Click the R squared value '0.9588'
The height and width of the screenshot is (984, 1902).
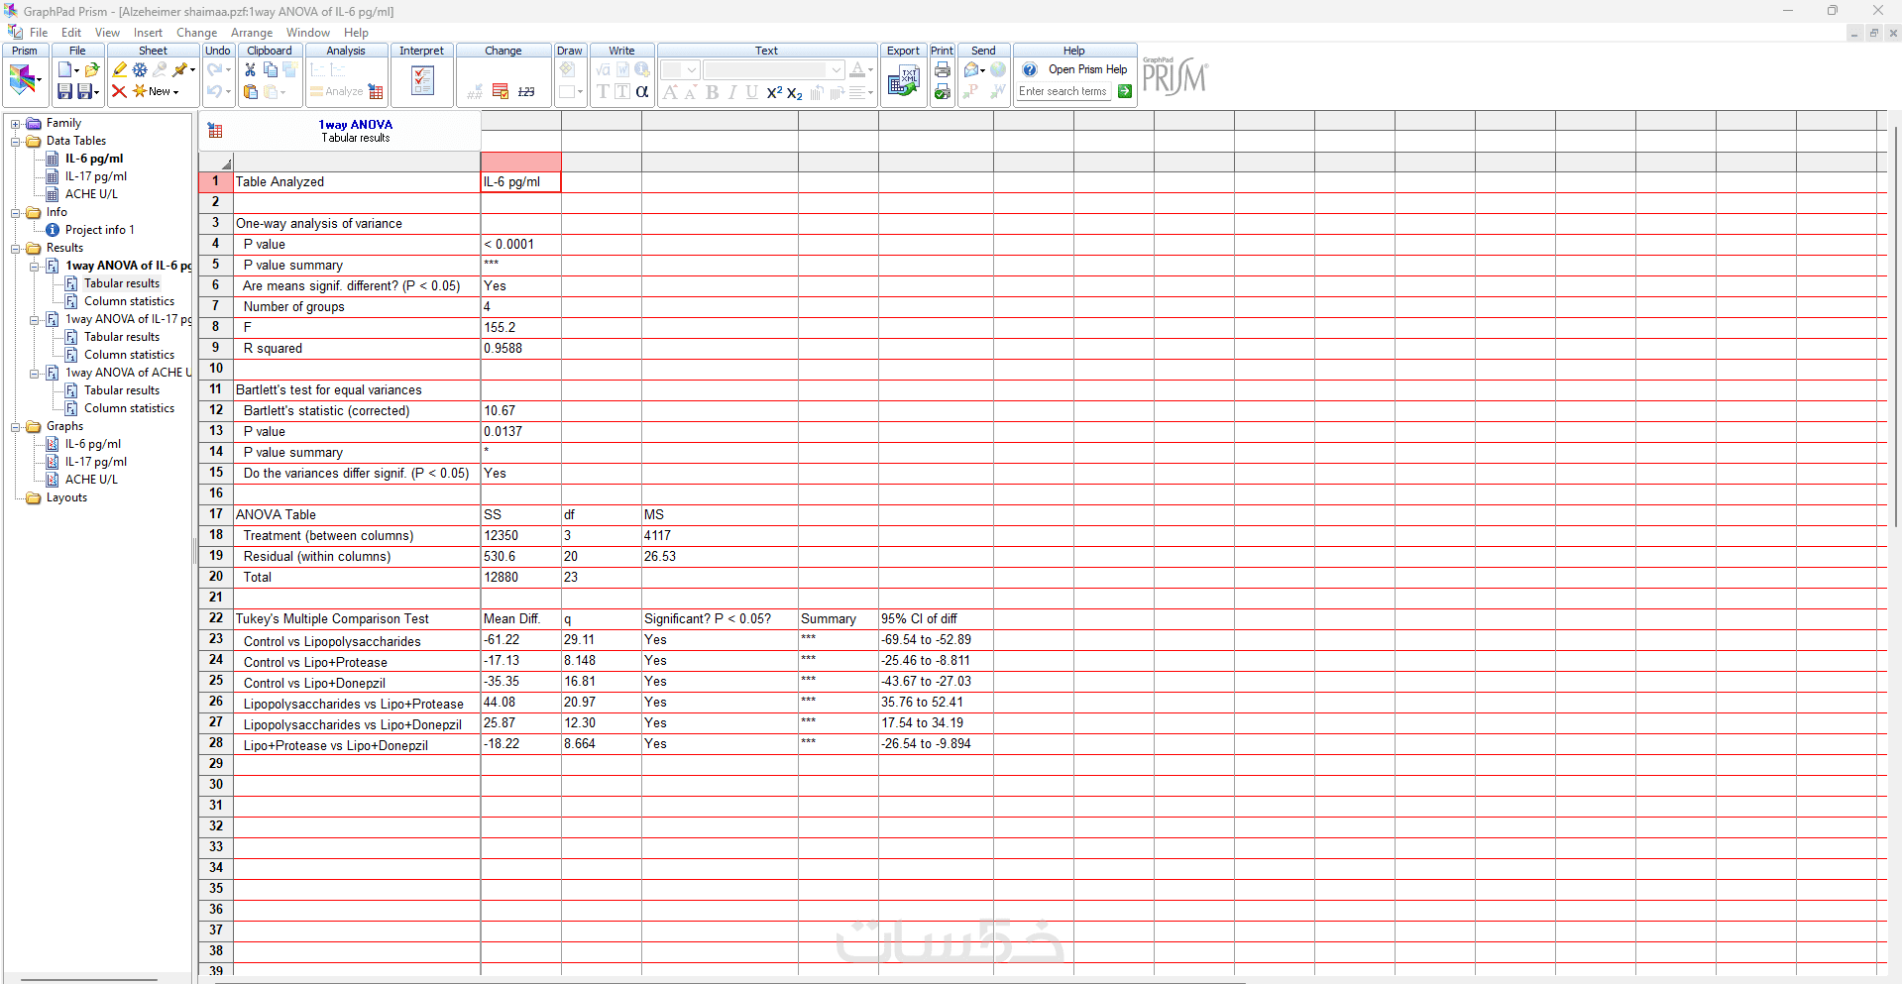(520, 348)
